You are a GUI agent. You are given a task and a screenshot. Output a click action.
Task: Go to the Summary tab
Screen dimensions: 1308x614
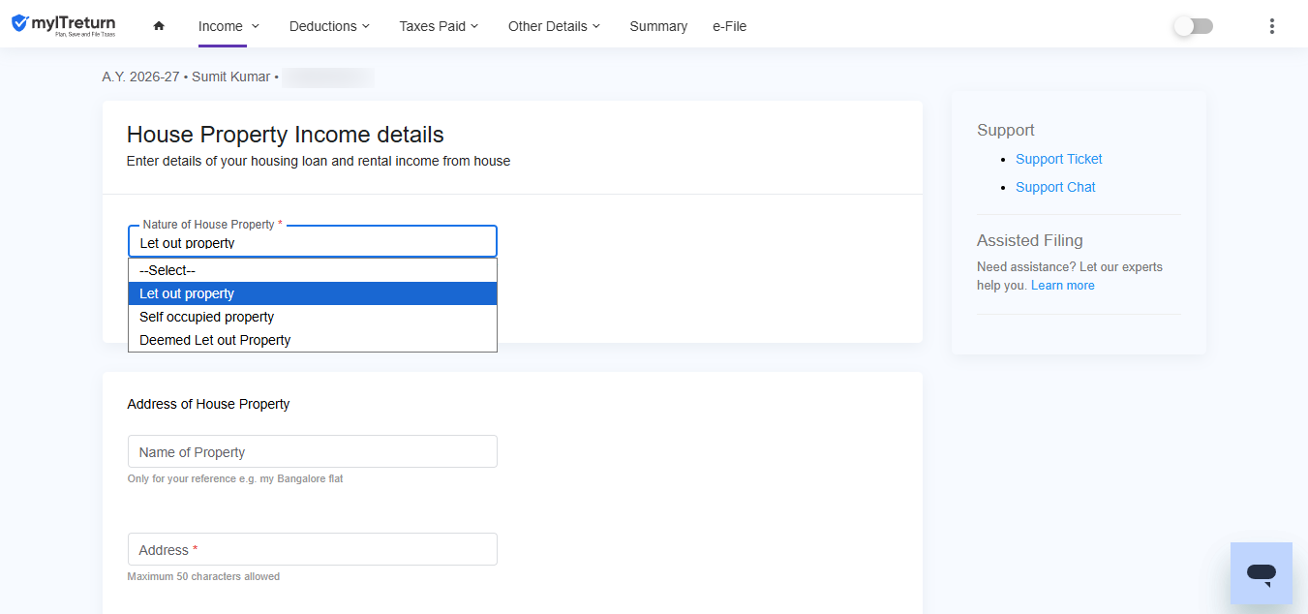pyautogui.click(x=658, y=26)
